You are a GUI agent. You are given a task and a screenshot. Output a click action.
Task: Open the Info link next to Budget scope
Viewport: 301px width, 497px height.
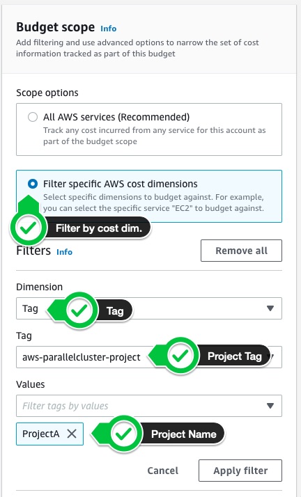tap(109, 29)
